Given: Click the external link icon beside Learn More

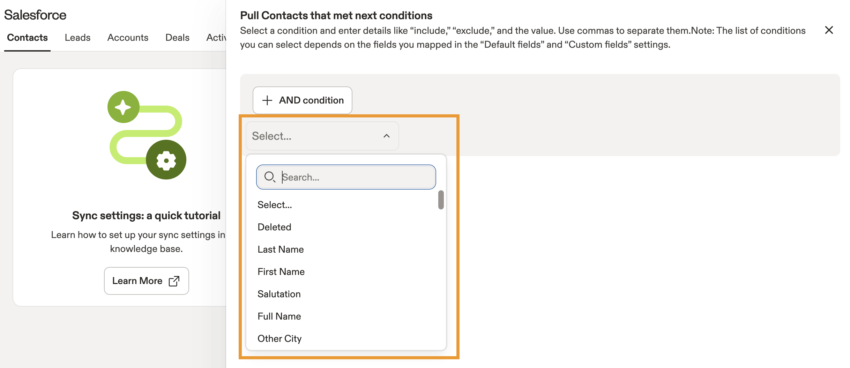Looking at the screenshot, I should (x=174, y=281).
